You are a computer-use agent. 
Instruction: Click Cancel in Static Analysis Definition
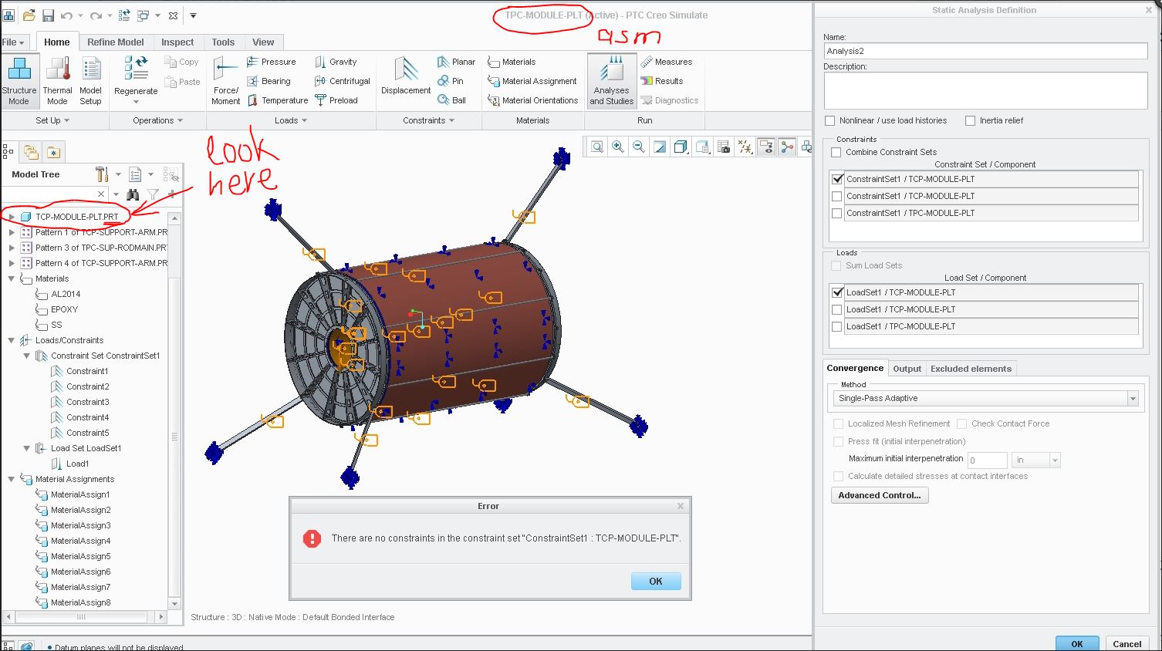(1127, 644)
